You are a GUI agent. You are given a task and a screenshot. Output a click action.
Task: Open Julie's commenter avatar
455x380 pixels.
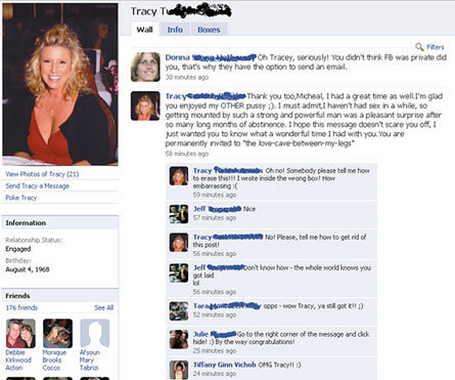[x=179, y=339]
